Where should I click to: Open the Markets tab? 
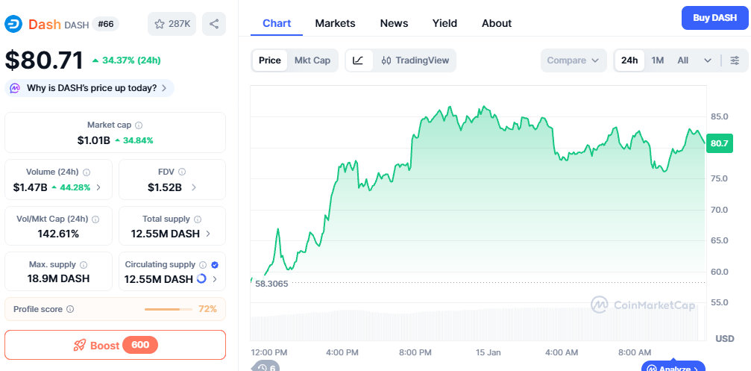pos(336,23)
